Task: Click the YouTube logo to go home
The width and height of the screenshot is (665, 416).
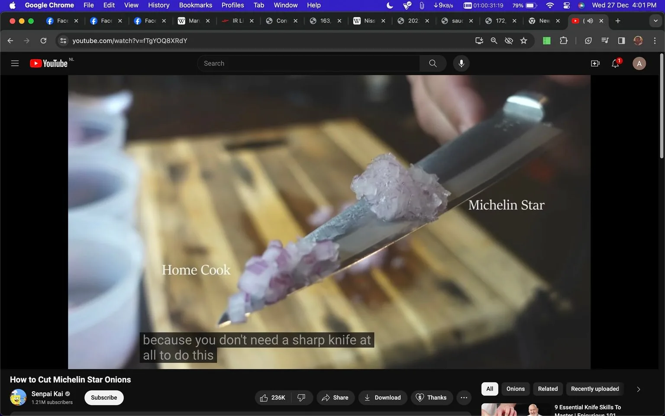Action: click(x=48, y=63)
